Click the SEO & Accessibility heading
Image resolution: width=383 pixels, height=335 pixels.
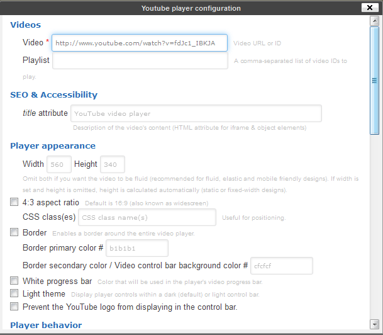[x=53, y=95]
